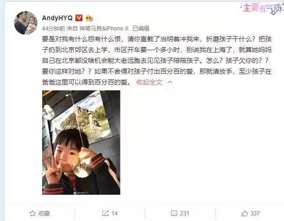
Task: Like the post with thumbs-up icon
Action: (x=244, y=213)
